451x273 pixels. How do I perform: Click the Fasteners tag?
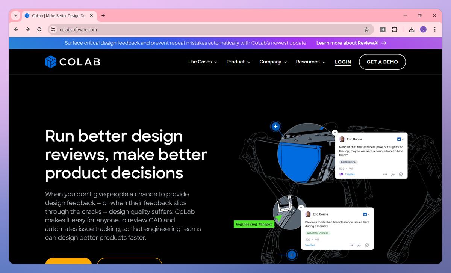tap(348, 162)
